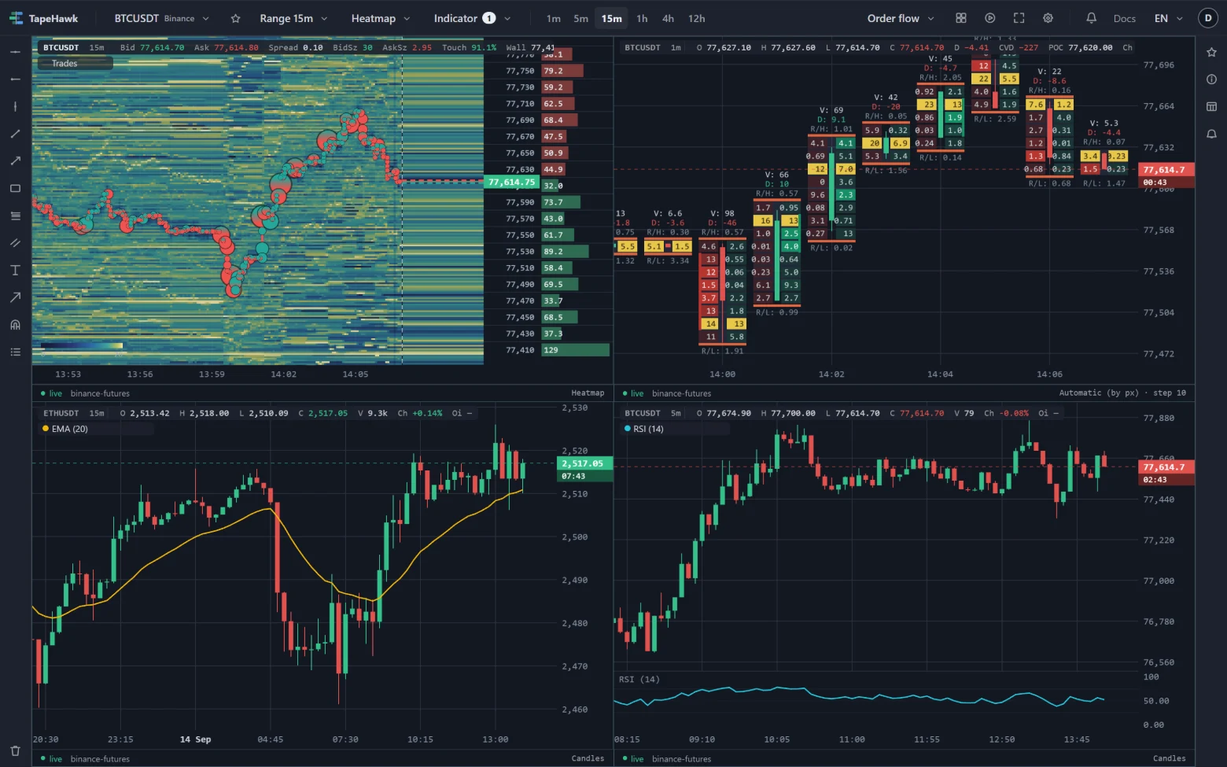The width and height of the screenshot is (1227, 767).
Task: Delete drawings with the trash icon
Action: [x=15, y=751]
